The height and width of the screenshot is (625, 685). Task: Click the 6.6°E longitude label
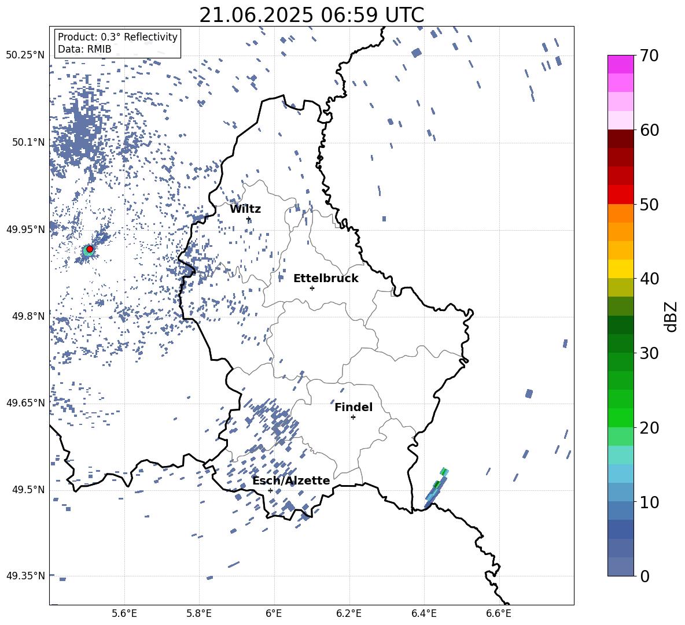coord(499,613)
